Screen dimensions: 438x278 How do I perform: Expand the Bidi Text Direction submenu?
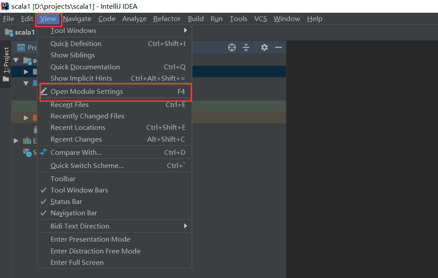[115, 226]
